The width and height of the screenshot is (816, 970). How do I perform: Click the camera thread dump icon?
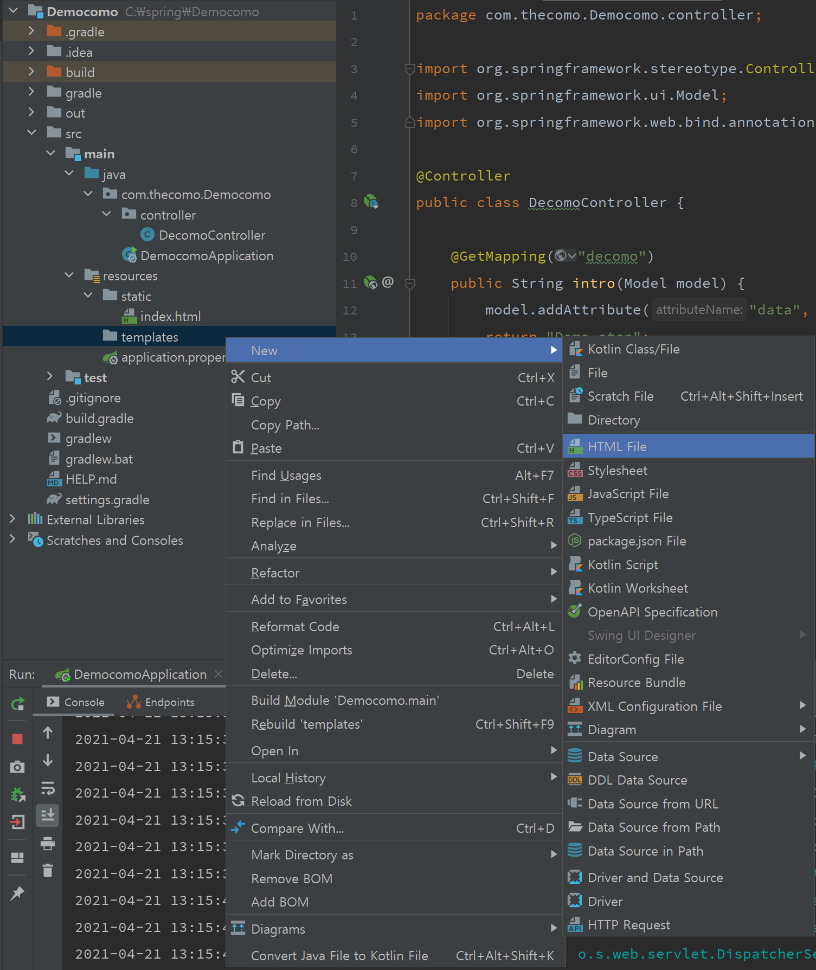pos(17,767)
